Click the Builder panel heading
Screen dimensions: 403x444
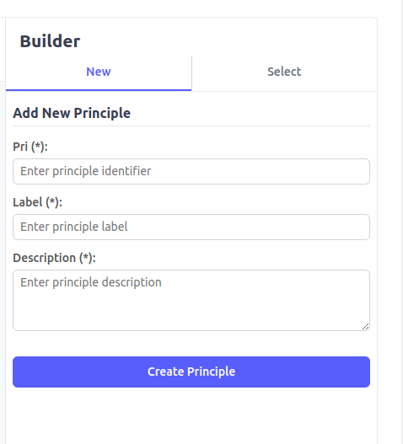pyautogui.click(x=50, y=41)
